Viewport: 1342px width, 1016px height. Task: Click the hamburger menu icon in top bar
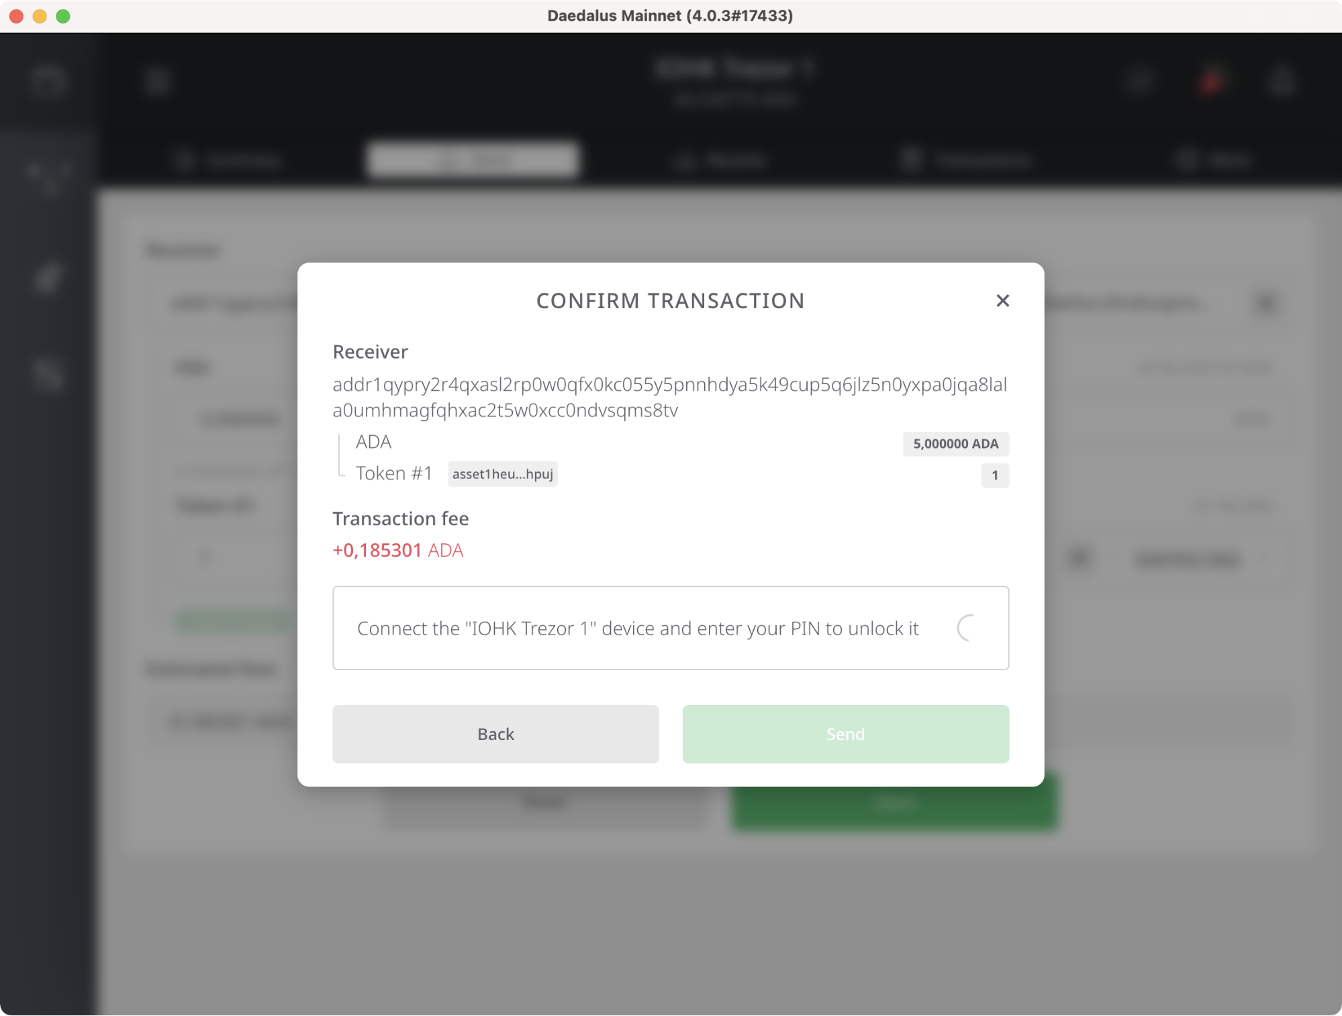(x=157, y=82)
